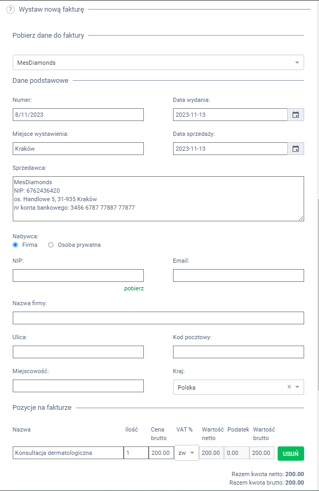Viewport: 319px width, 491px height.
Task: Select the Firma radio option
Action: tap(15, 245)
